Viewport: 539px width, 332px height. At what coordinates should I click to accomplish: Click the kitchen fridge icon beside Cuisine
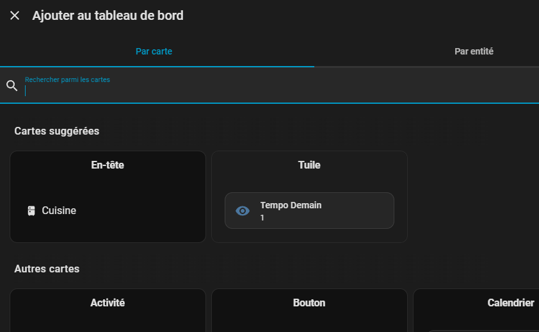tap(31, 210)
